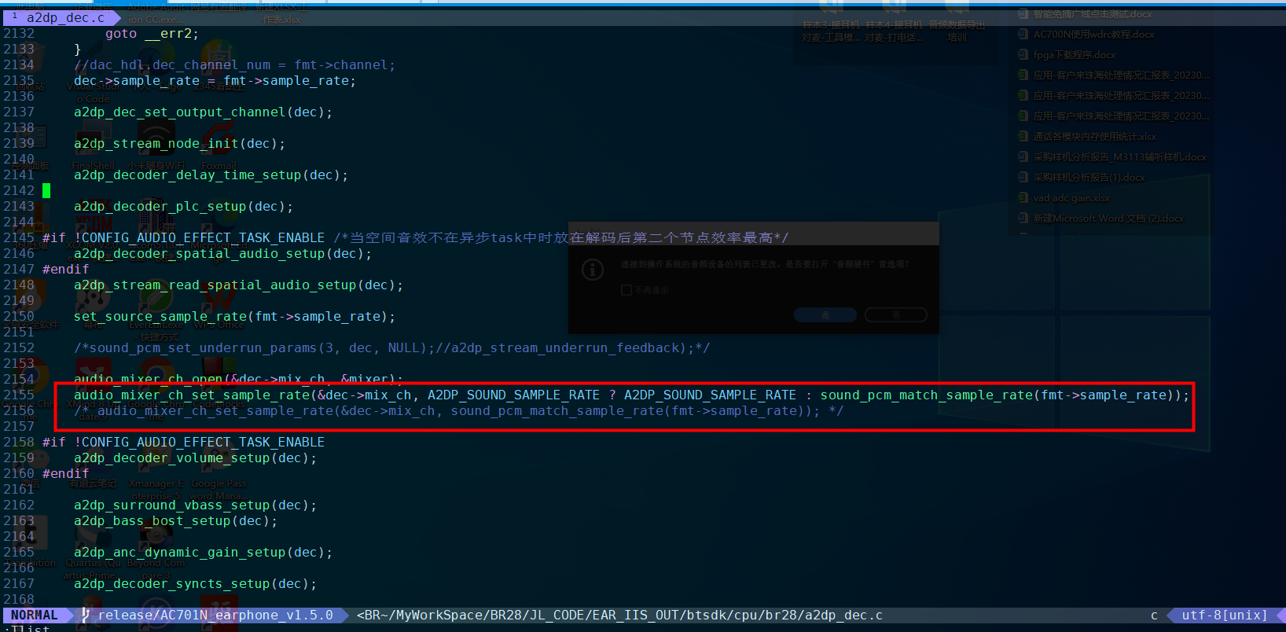Viewport: 1286px width, 632px height.
Task: Click a2dp_decoder_plc_setup(dec) line
Action: [183, 207]
